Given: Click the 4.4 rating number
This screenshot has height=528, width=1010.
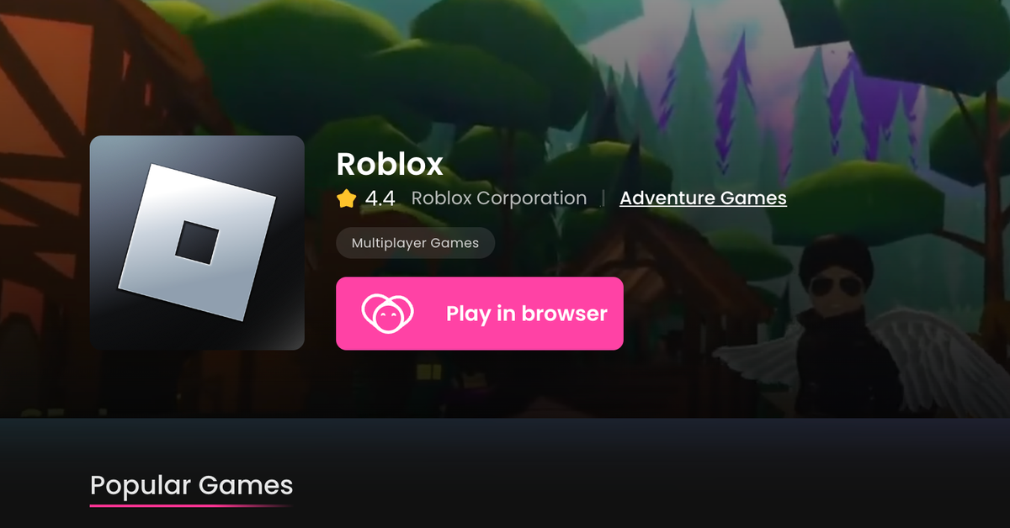Looking at the screenshot, I should pos(380,198).
